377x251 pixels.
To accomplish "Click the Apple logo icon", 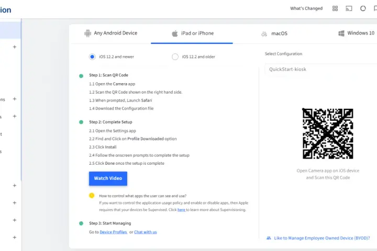I will point(175,33).
